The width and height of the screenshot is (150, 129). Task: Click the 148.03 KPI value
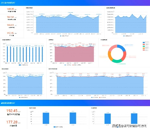tap(10, 25)
